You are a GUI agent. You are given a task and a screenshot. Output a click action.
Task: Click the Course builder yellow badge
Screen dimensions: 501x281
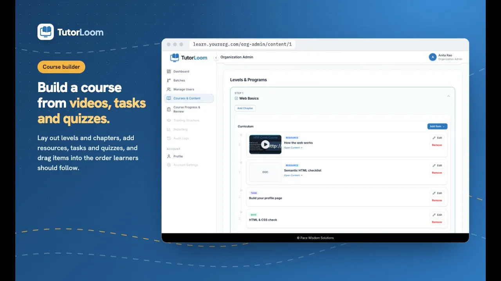[61, 67]
